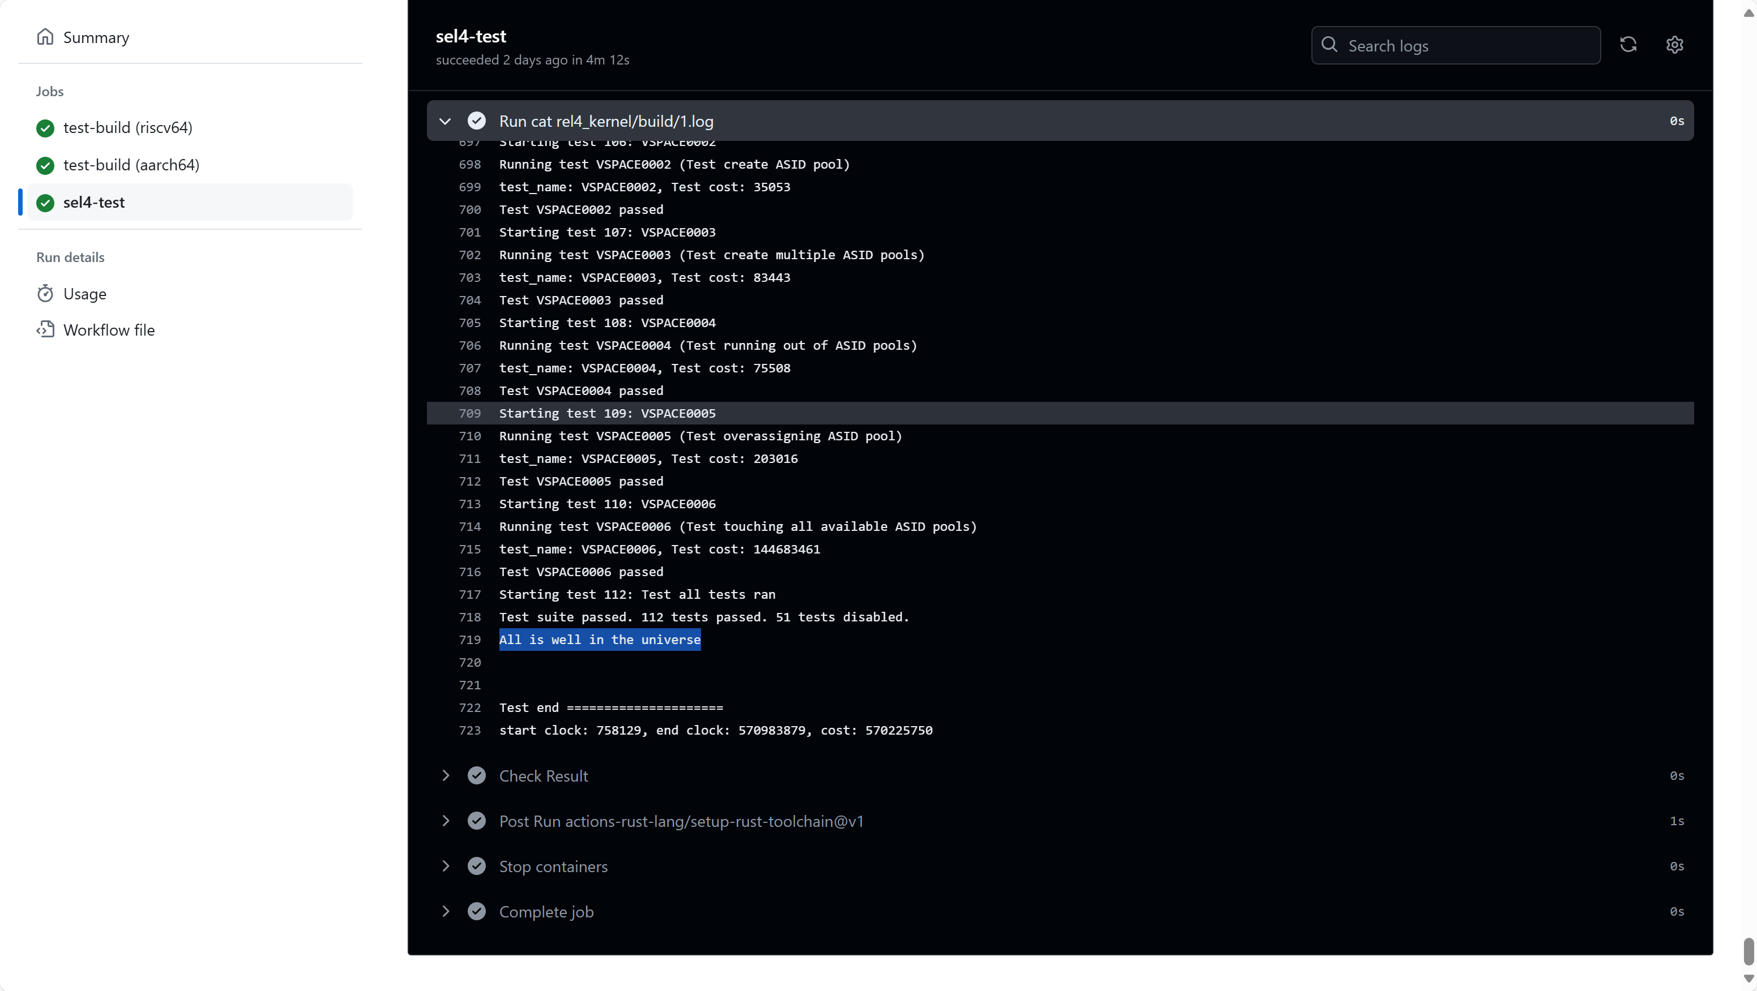Image resolution: width=1757 pixels, height=991 pixels.
Task: Open the Workflow file link
Action: [x=109, y=330]
